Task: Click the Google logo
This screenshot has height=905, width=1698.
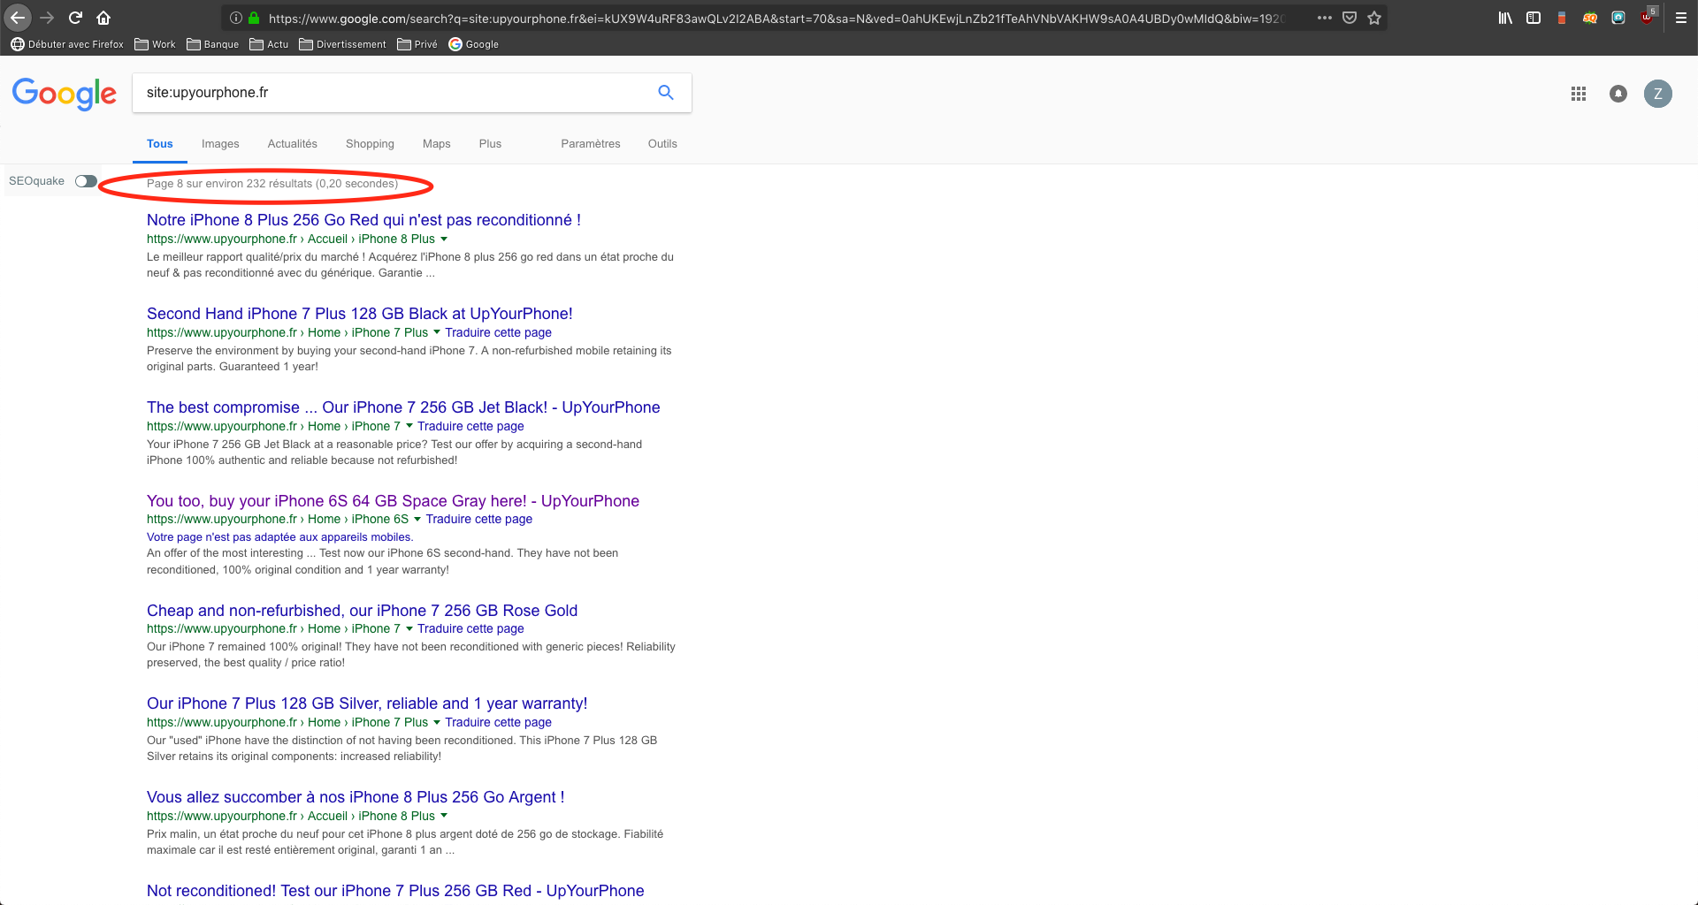Action: [x=64, y=93]
